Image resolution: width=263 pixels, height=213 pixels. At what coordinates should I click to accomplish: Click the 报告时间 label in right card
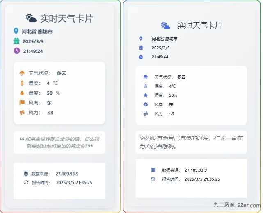(x=171, y=179)
